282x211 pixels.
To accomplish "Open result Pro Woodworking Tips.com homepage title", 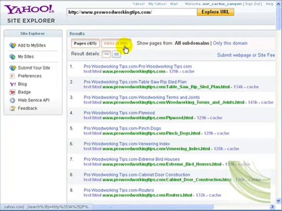I will pos(138,67).
